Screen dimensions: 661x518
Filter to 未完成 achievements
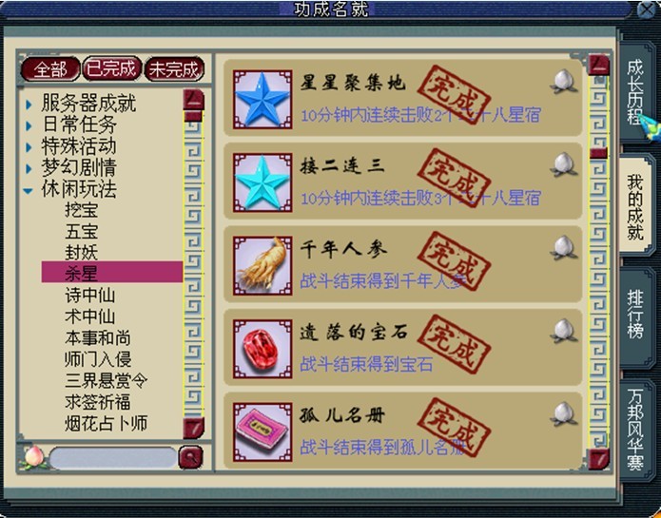click(174, 69)
